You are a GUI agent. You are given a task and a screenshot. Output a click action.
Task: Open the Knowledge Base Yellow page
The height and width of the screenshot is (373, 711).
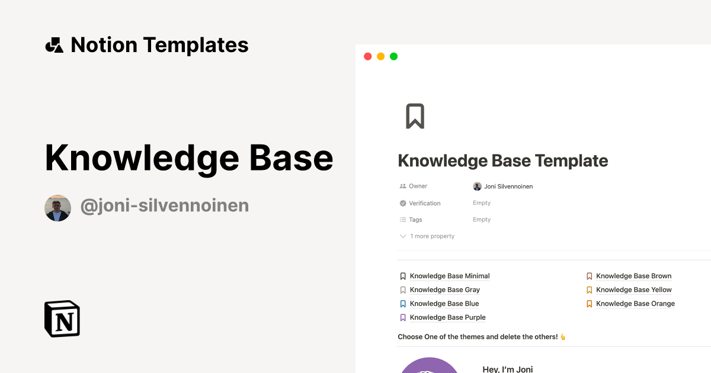tap(634, 290)
